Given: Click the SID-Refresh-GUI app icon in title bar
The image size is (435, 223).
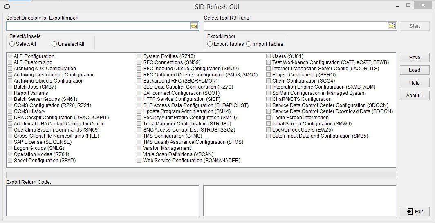Looking at the screenshot, I should click(7, 7).
